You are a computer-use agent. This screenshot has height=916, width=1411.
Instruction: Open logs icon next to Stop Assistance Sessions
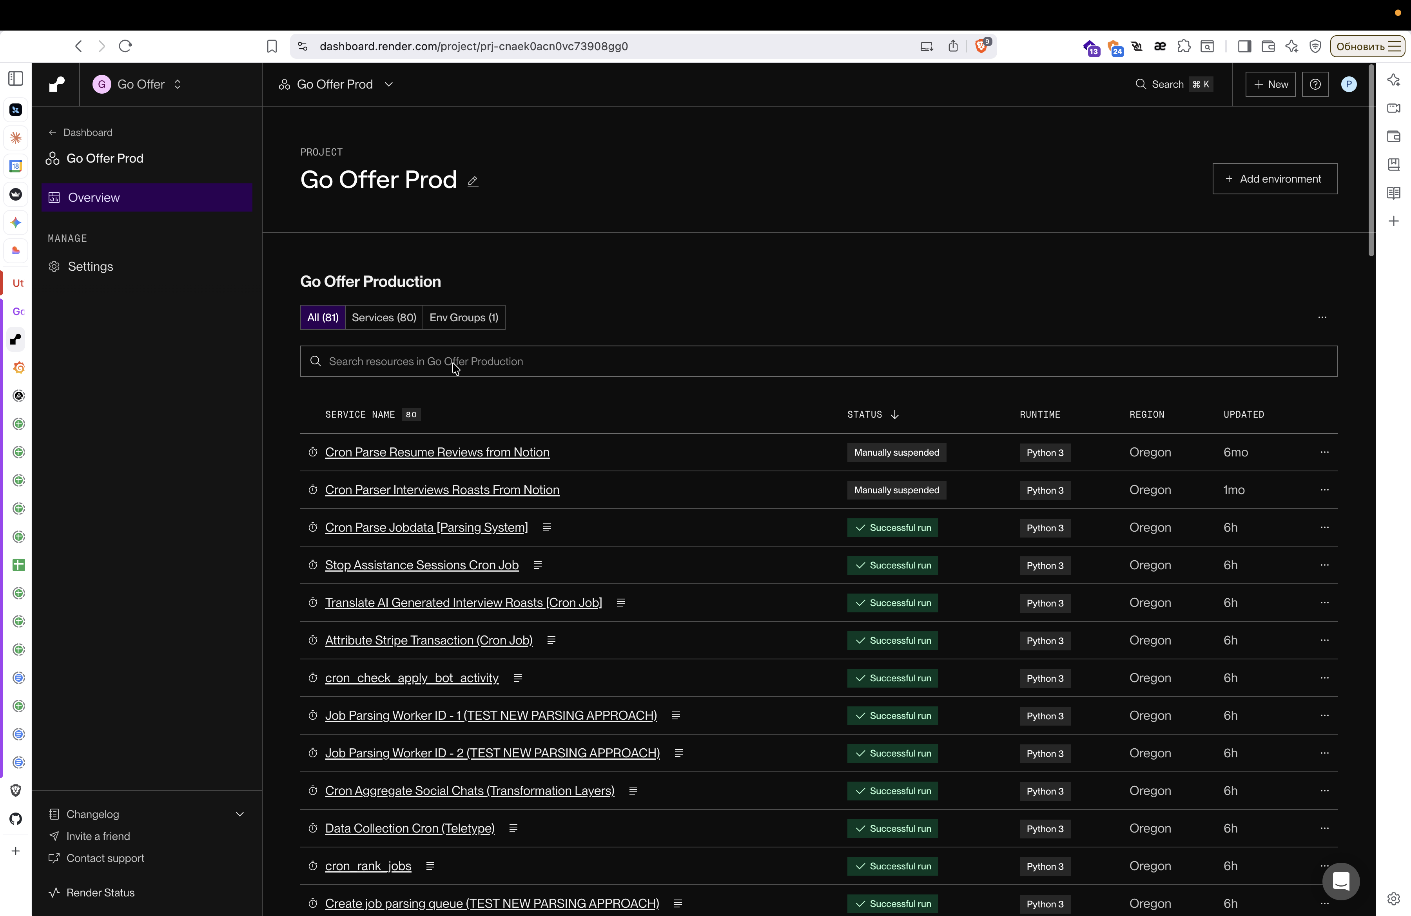coord(538,565)
